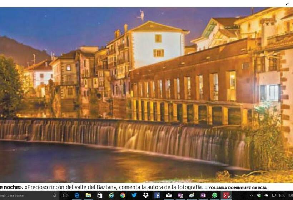
Task: Open the Mail app icon
Action: [168, 195]
